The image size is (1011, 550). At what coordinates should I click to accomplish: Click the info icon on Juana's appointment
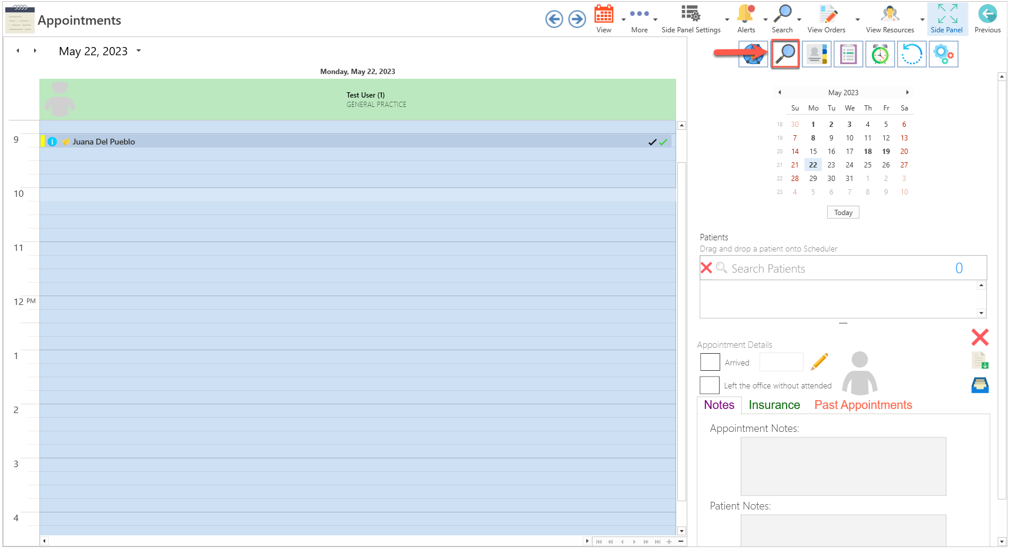(x=52, y=142)
